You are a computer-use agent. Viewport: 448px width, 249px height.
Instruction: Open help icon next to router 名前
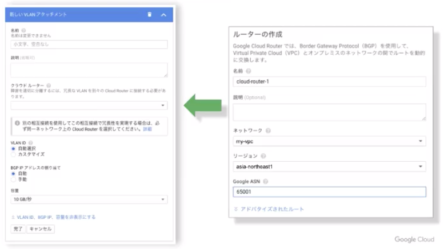click(248, 71)
